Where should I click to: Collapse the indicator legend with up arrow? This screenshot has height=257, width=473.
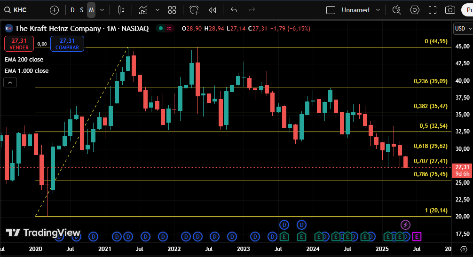click(x=10, y=82)
